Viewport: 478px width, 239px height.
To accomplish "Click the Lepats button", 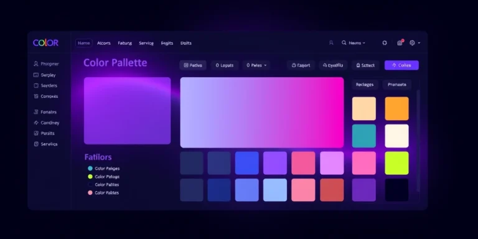I will pos(224,65).
